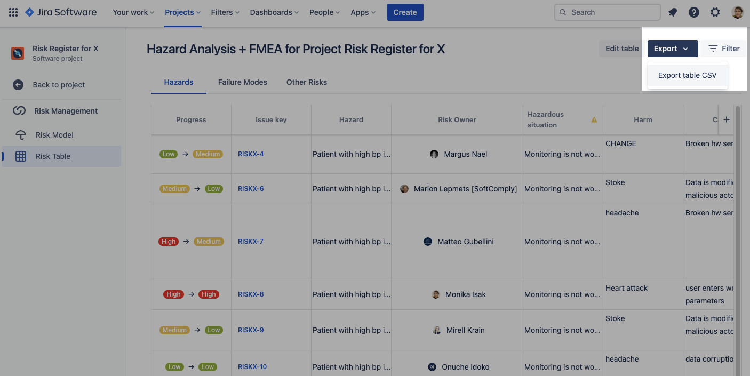The height and width of the screenshot is (376, 750).
Task: Click inside the Search field
Action: coord(607,12)
